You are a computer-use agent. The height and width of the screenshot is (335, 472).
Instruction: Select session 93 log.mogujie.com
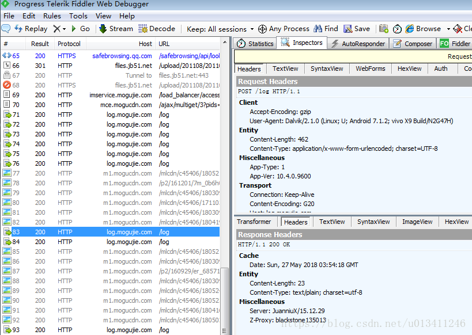pyautogui.click(x=111, y=330)
